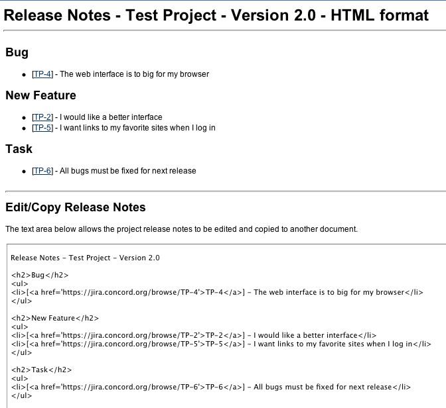Follow the TP-5 issue link
446x408 pixels.
pos(42,128)
